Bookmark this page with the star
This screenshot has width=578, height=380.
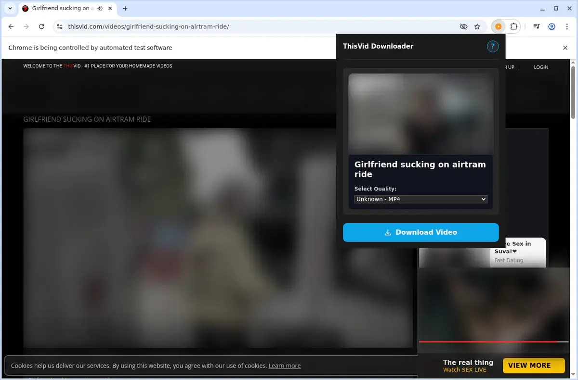[477, 27]
